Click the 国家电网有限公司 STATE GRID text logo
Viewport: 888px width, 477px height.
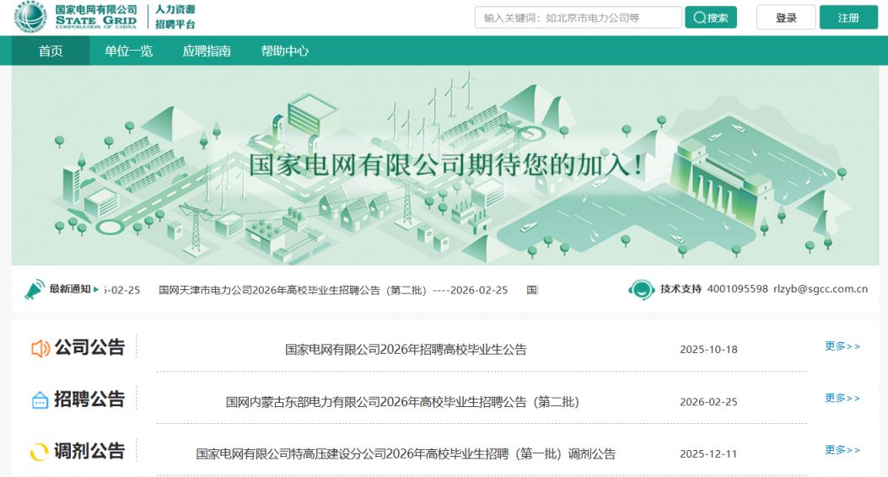[96, 17]
